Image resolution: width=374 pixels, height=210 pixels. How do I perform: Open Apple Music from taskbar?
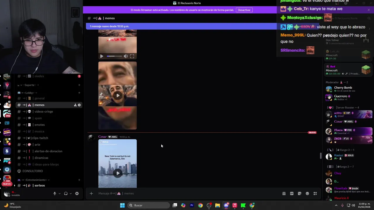pos(235,205)
